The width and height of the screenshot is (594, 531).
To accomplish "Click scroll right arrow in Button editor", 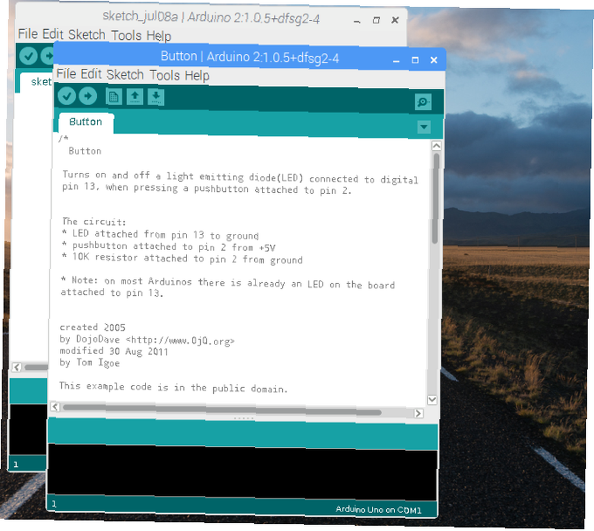I will [418, 413].
